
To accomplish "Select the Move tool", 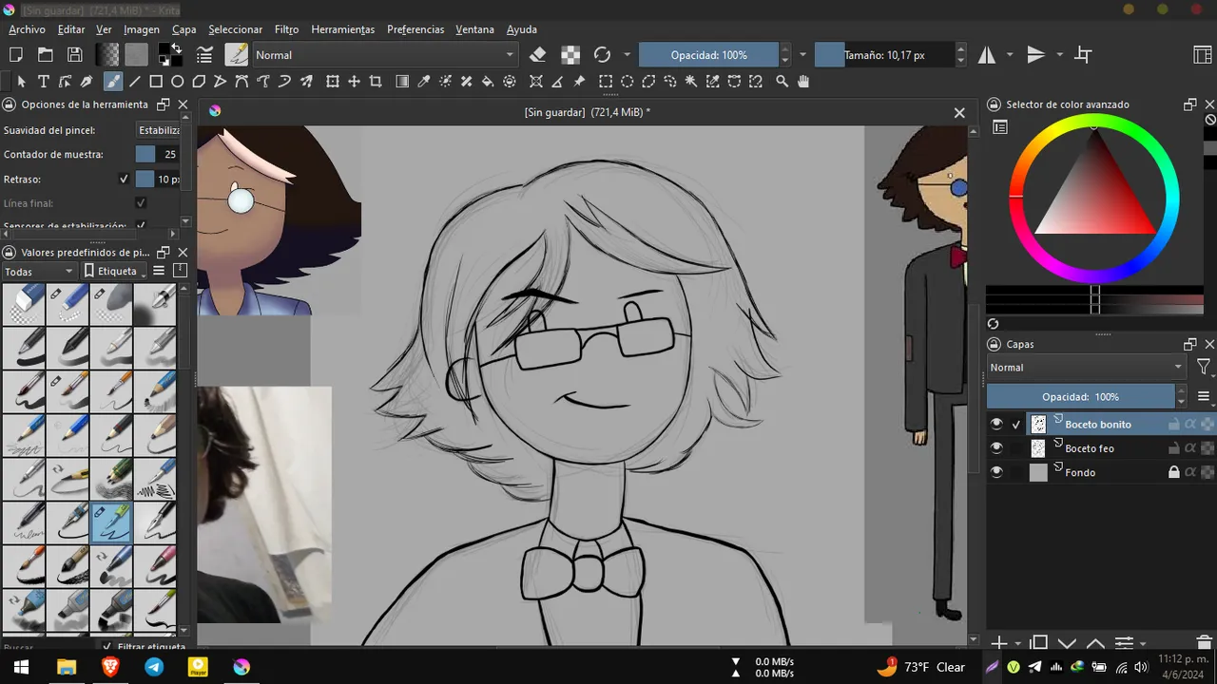I will [x=354, y=82].
